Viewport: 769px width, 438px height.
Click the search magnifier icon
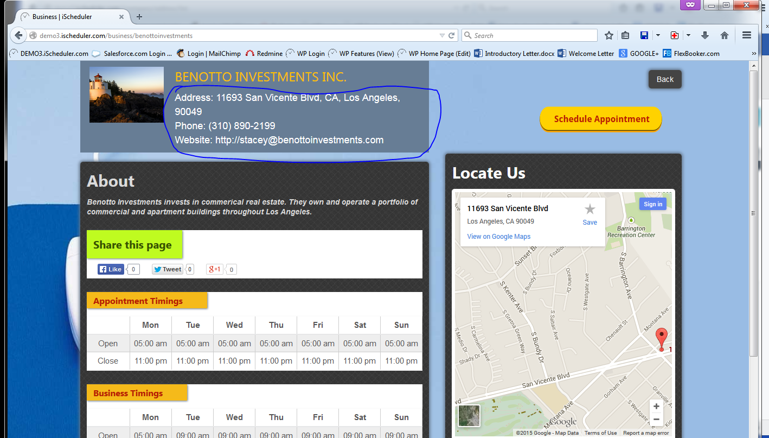click(468, 35)
